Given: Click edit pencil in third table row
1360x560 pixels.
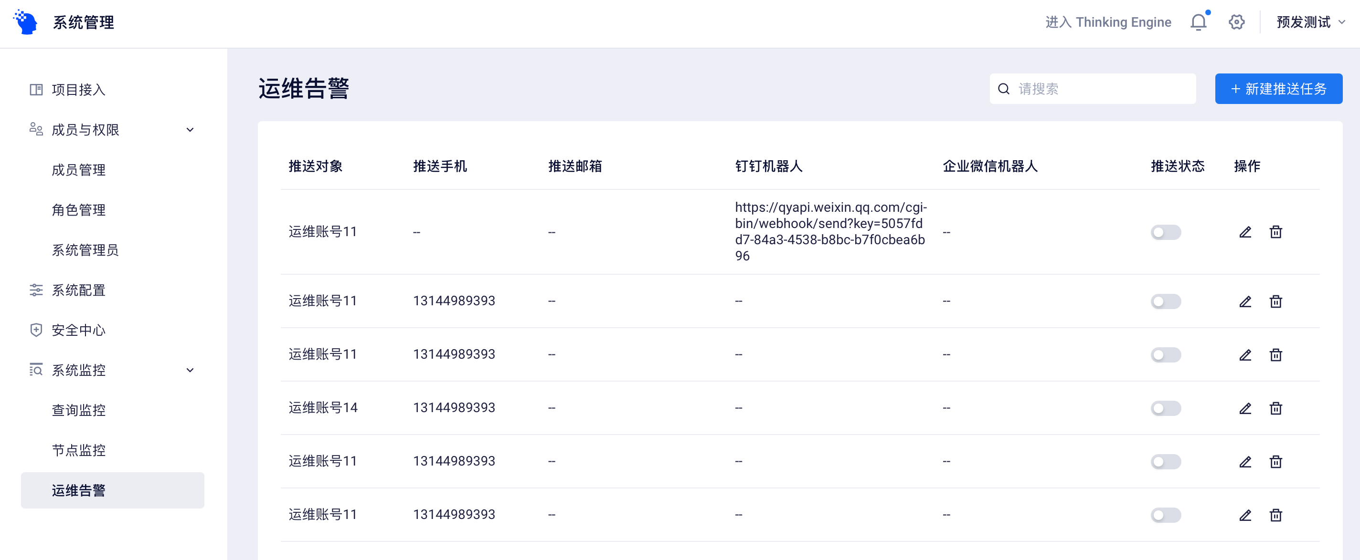Looking at the screenshot, I should (1245, 355).
